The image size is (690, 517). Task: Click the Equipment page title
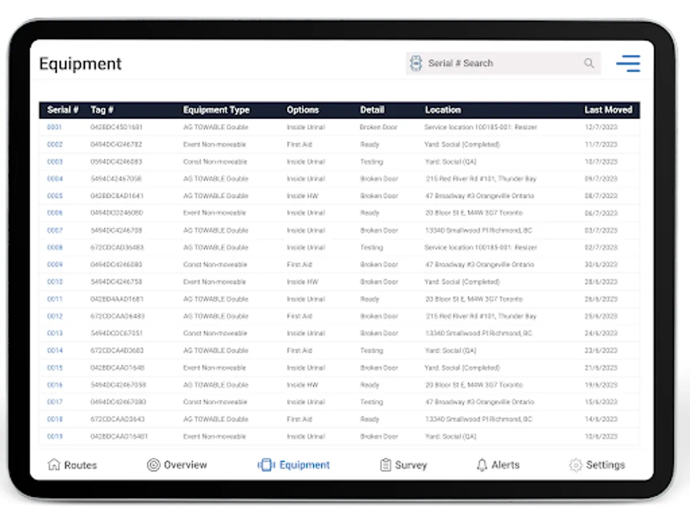[x=80, y=64]
